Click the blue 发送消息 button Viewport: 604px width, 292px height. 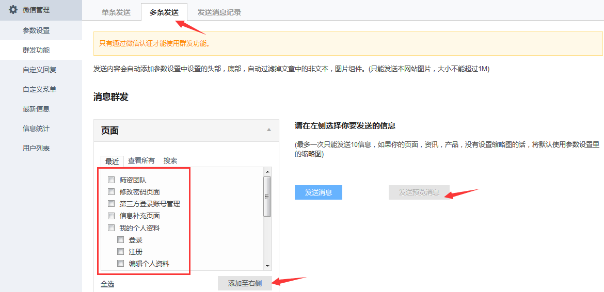coord(319,192)
